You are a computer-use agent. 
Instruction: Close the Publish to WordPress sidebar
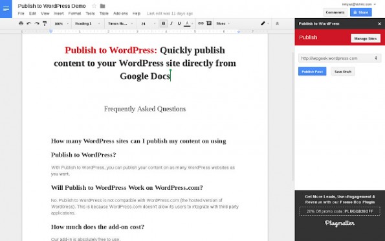(379, 23)
